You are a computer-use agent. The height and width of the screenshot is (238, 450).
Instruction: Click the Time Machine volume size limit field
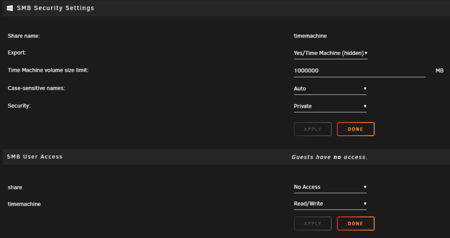coord(360,71)
